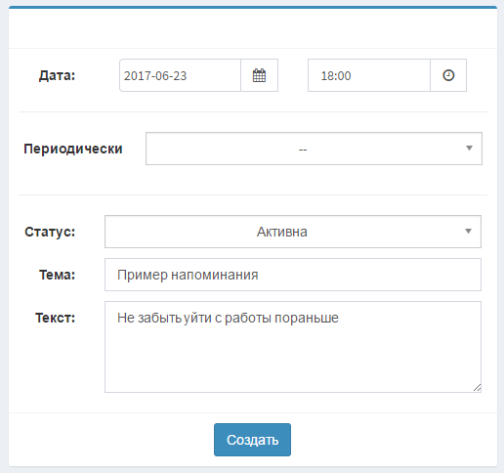504x473 pixels.
Task: Click the time field showing 18:00
Action: click(369, 75)
